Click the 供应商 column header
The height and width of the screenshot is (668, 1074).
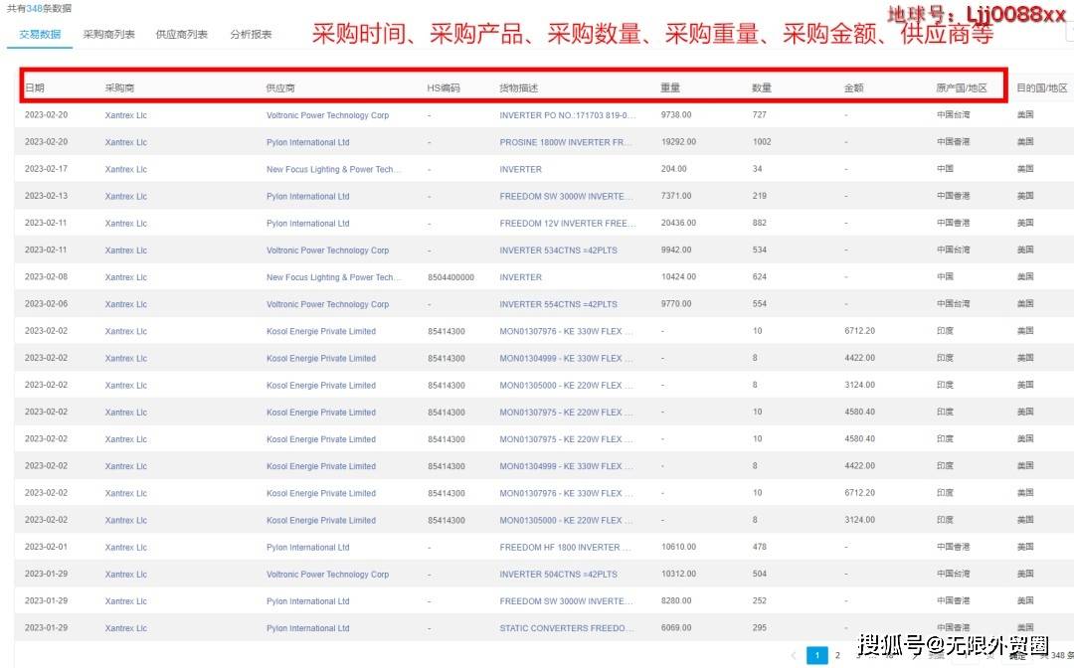pos(280,87)
